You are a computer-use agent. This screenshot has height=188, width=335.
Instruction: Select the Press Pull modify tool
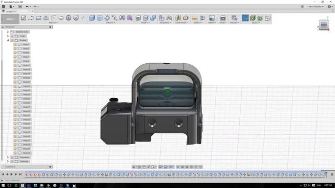pyautogui.click(x=138, y=18)
